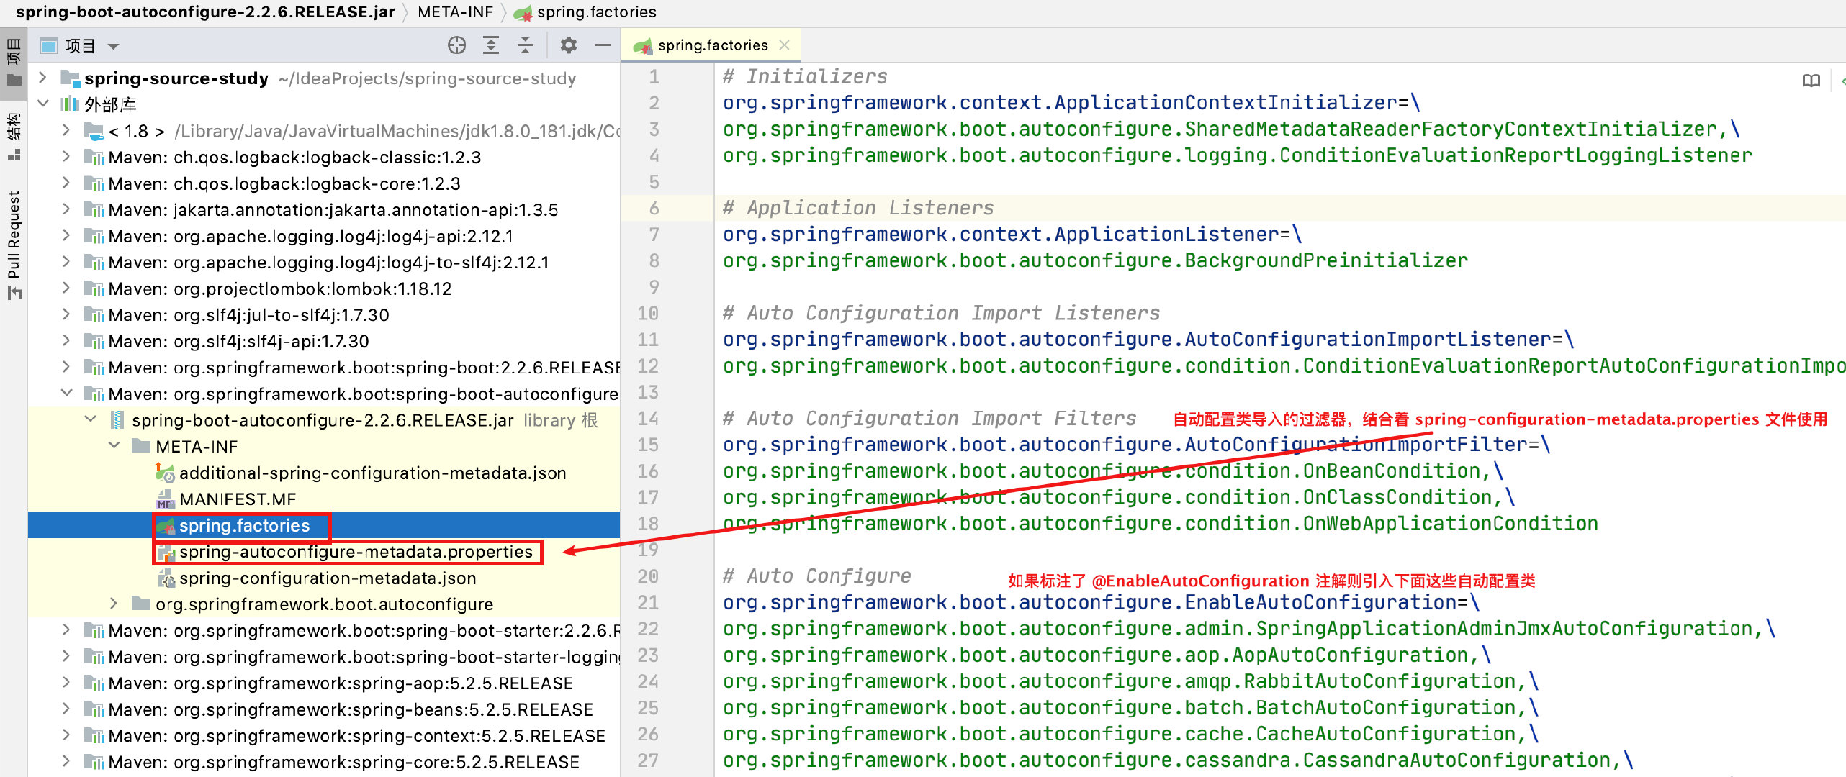Select Maven jul-to-slf4j:1.7.30 row
Image resolution: width=1846 pixels, height=777 pixels.
[x=324, y=315]
